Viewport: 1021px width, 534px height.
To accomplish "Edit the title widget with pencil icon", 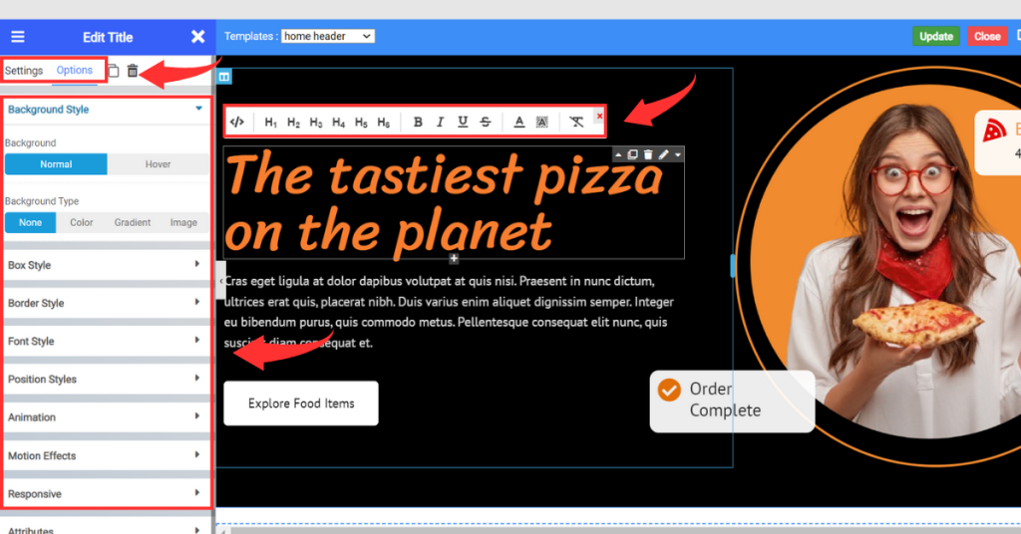I will coord(663,154).
